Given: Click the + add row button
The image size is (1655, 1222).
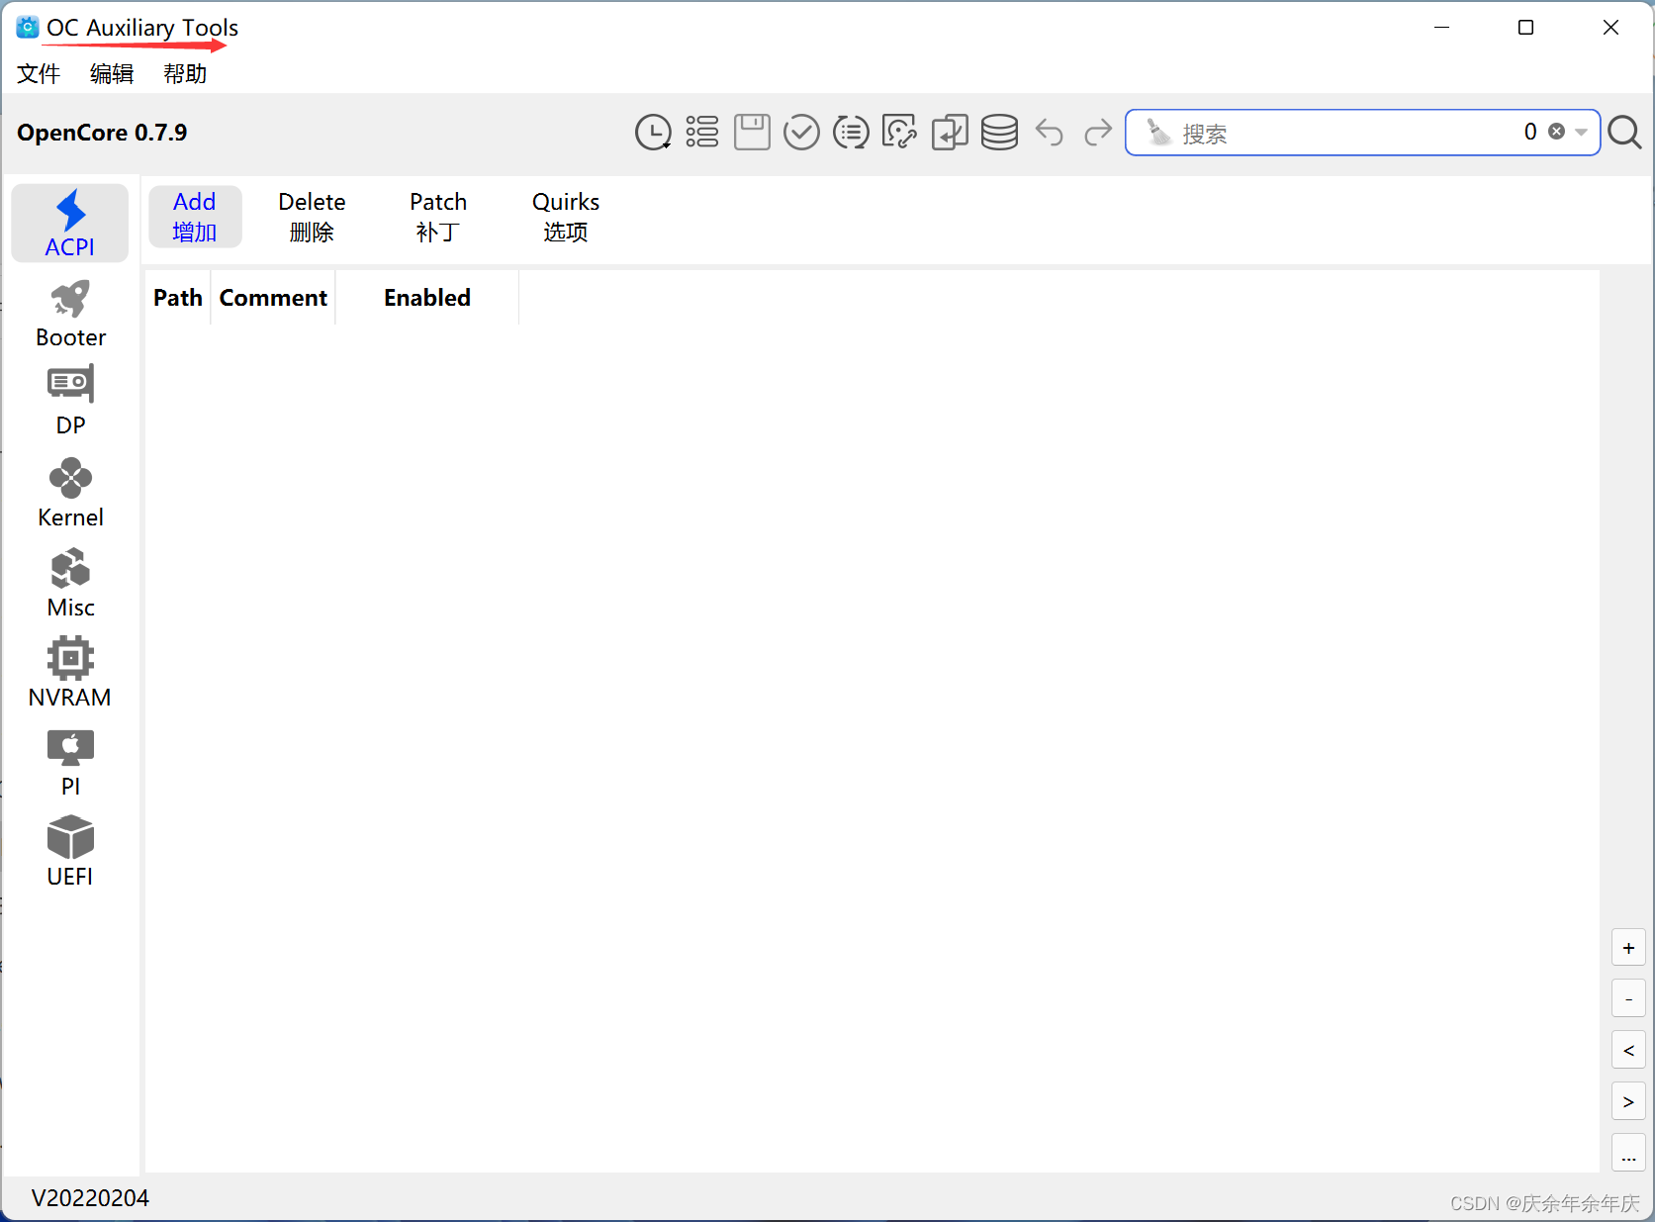Looking at the screenshot, I should (x=1628, y=947).
